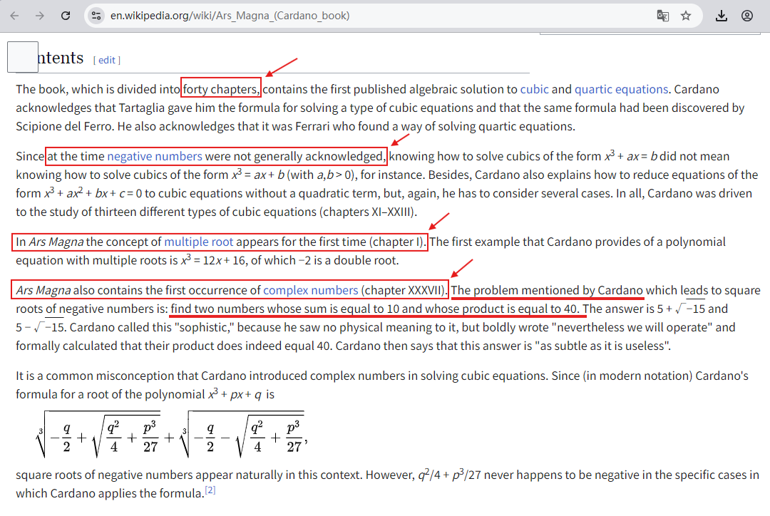Screen dimensions: 770x516
Task: Follow the 'negative numbers' link
Action: 155,156
